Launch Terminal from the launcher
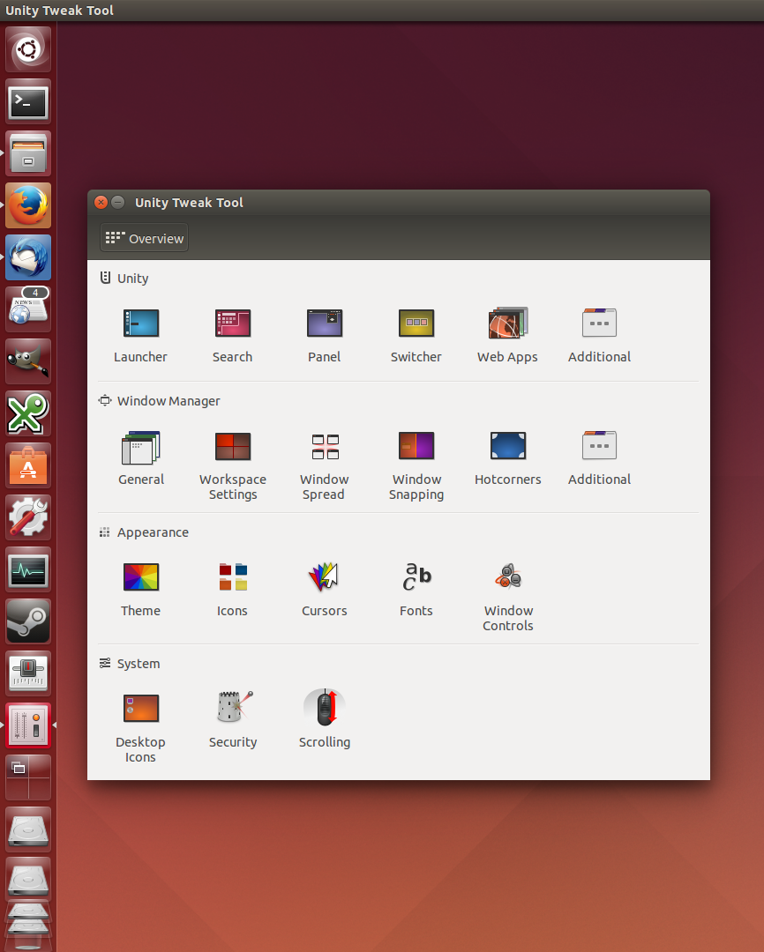Image resolution: width=764 pixels, height=952 pixels. coord(28,102)
